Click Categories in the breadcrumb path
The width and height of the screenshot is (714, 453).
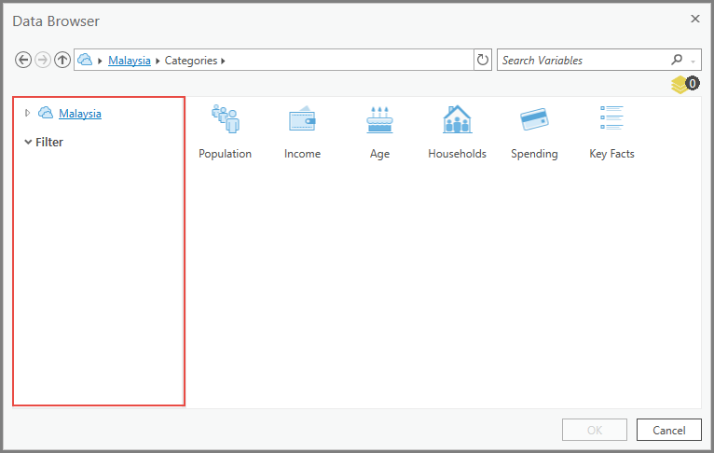[191, 61]
